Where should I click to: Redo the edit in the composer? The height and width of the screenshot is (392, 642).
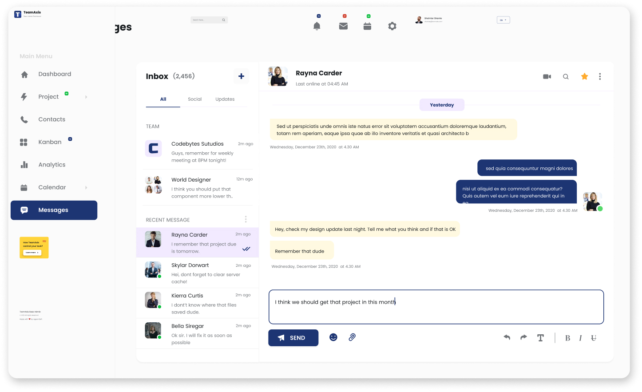[523, 337]
